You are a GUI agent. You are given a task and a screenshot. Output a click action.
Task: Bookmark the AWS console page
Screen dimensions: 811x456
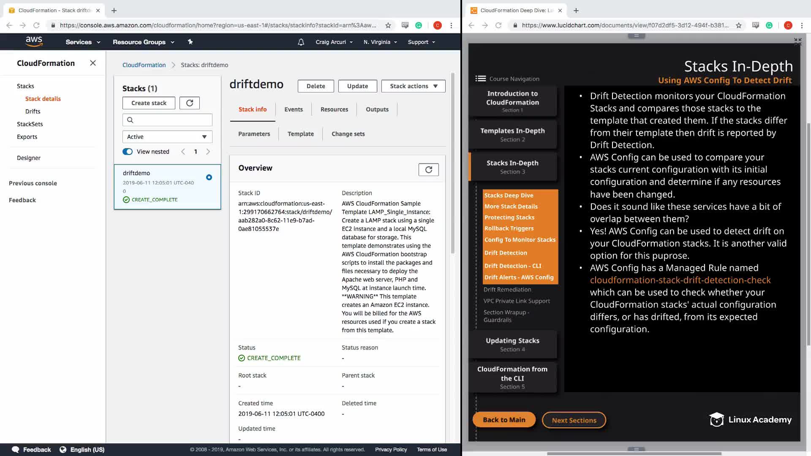(x=388, y=25)
